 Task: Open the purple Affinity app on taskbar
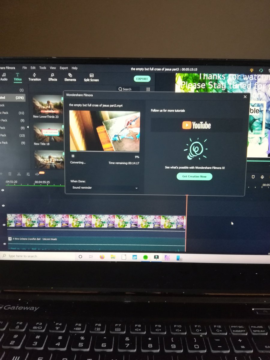(167, 258)
